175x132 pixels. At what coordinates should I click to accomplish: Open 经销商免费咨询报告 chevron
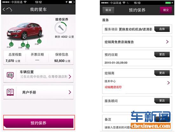(167, 42)
